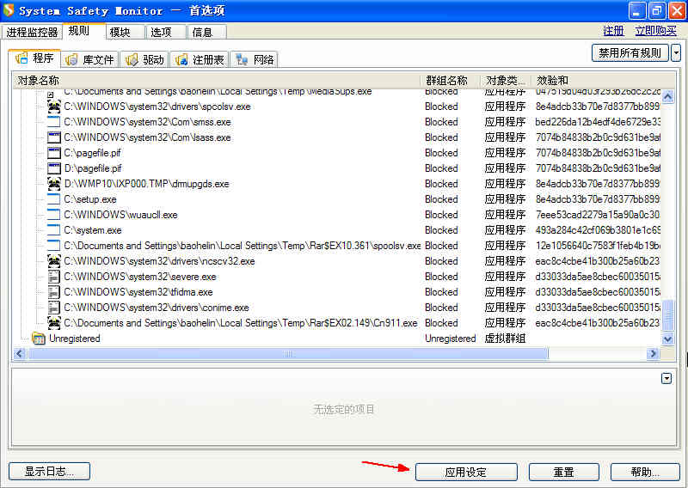This screenshot has height=488, width=688.
Task: Click the 虚拟群组 cell in Unregistered row
Action: (505, 339)
